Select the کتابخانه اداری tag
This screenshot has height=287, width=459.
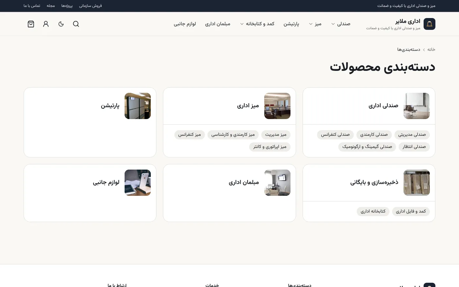click(x=373, y=211)
